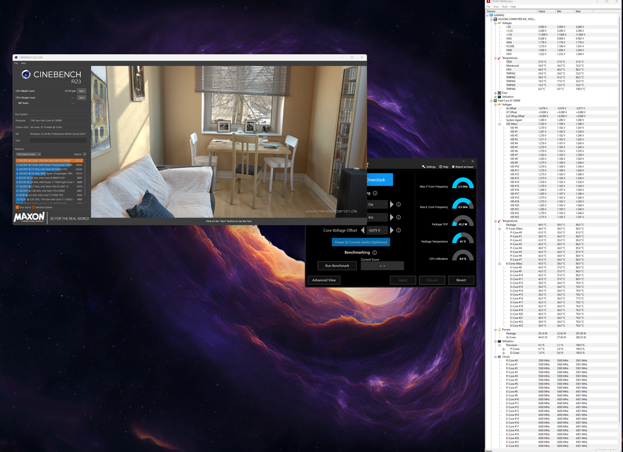
Task: Select the blue Overclock tab
Action: point(380,180)
